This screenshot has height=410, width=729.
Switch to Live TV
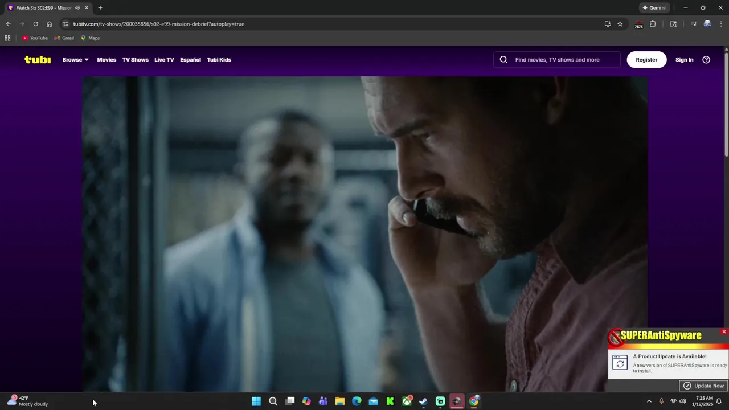164,60
